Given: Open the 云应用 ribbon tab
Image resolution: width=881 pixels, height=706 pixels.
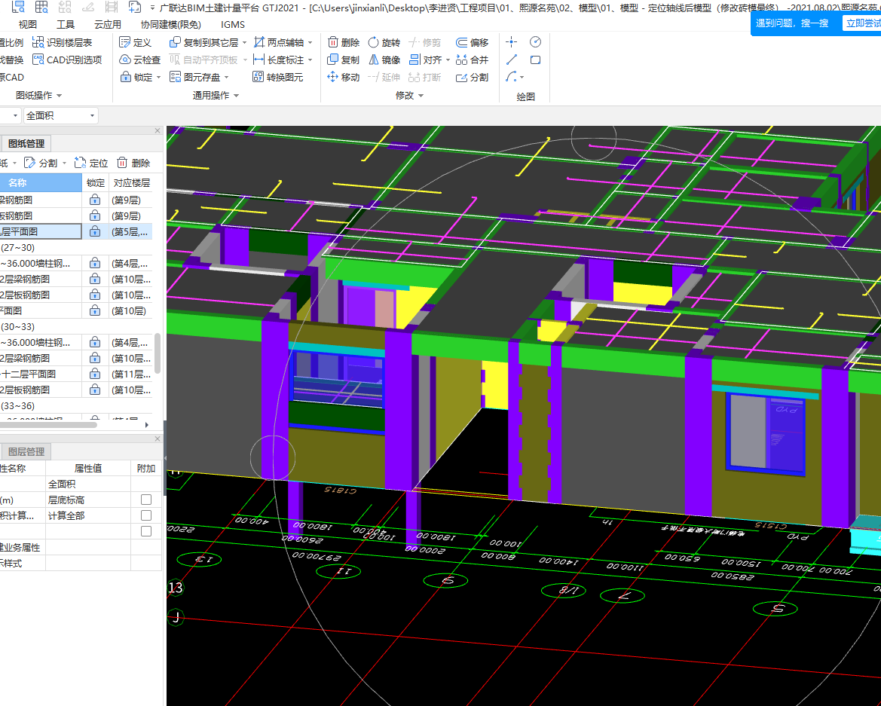Looking at the screenshot, I should [x=107, y=24].
